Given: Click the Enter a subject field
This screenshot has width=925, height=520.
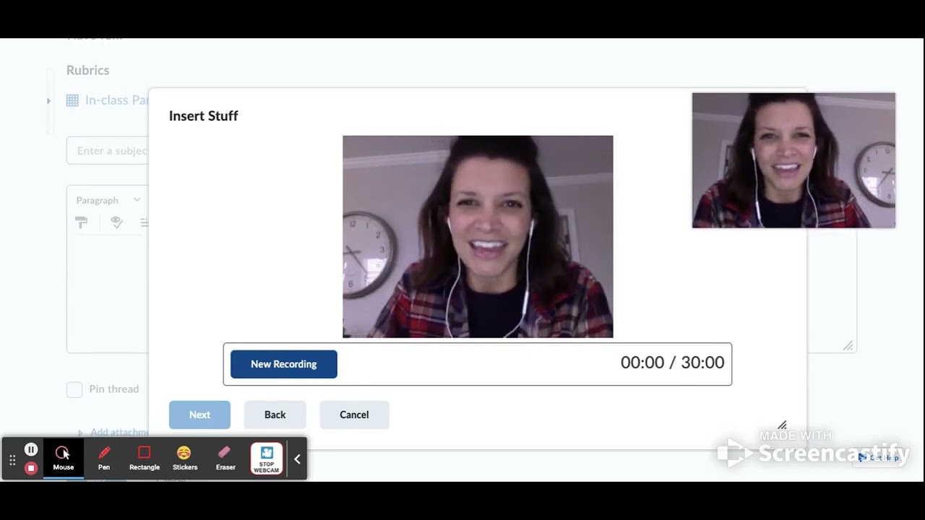Looking at the screenshot, I should (x=108, y=151).
